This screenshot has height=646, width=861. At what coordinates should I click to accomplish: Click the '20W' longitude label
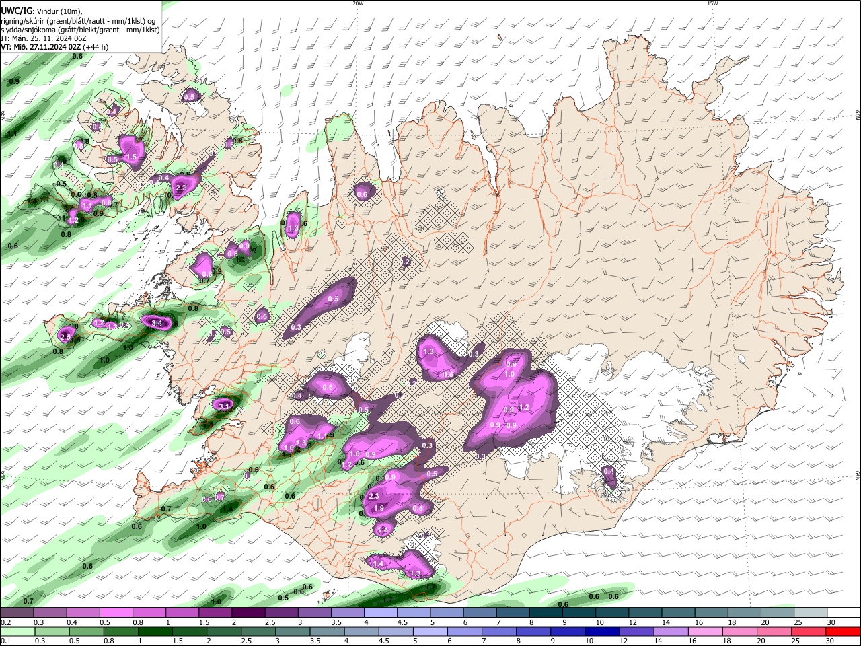coord(358,4)
